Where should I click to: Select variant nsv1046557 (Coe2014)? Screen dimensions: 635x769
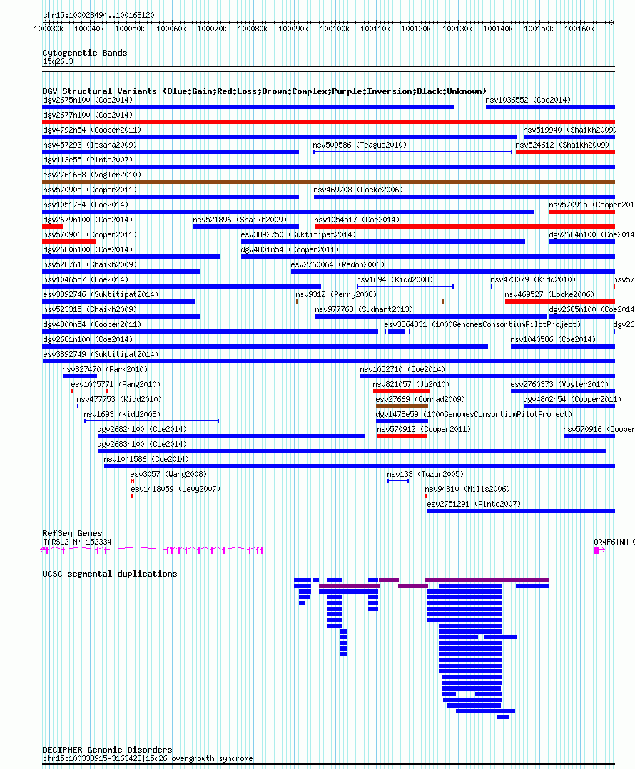click(86, 279)
